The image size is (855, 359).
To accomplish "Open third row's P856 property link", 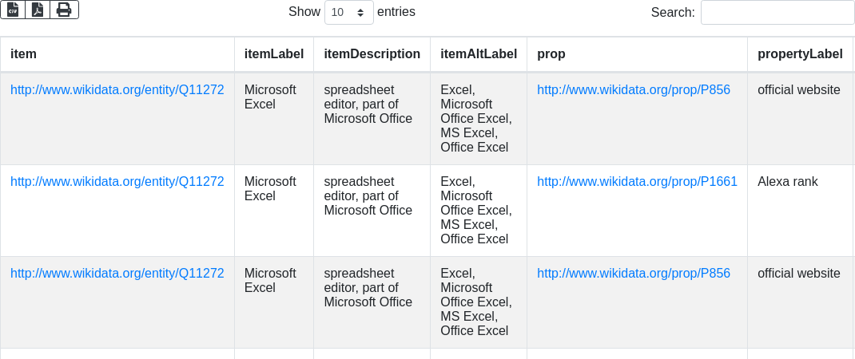I will coord(634,274).
